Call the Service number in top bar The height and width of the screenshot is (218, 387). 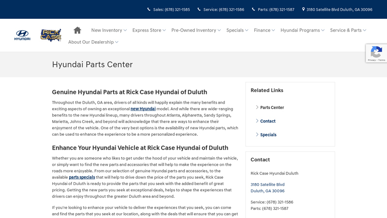pos(223,10)
